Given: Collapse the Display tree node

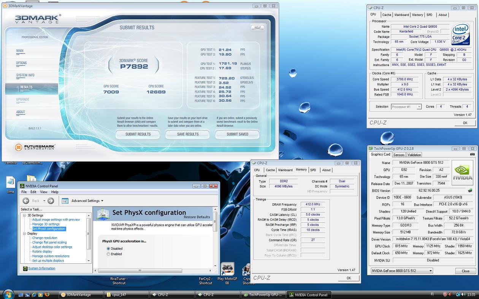Looking at the screenshot, I should [x=25, y=233].
